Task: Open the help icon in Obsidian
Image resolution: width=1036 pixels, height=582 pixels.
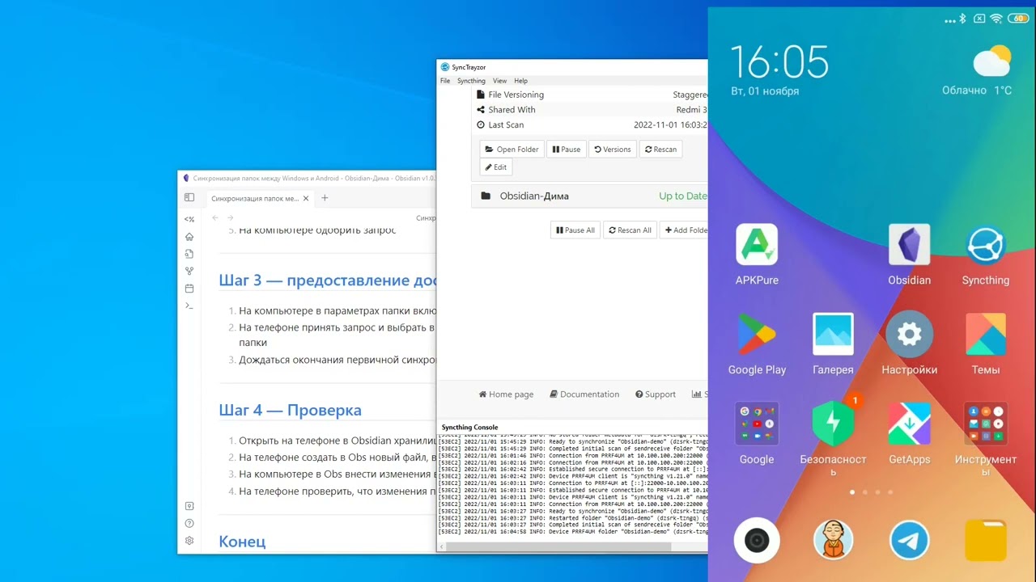Action: click(x=189, y=523)
